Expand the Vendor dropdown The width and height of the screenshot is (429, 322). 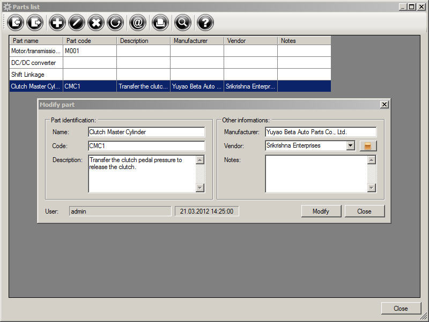point(350,145)
